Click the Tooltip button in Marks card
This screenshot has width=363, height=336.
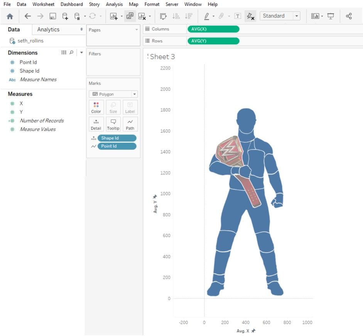pyautogui.click(x=113, y=124)
